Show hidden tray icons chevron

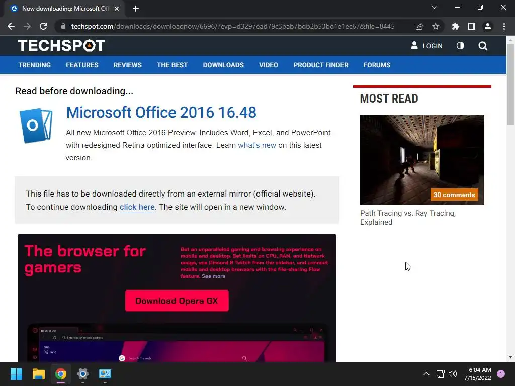point(426,374)
